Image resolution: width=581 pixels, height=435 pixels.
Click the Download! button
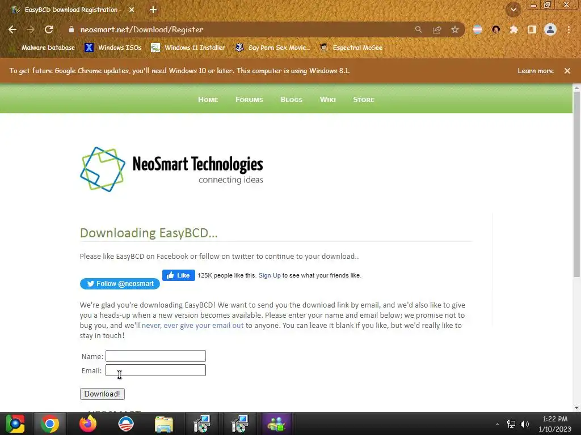click(x=102, y=394)
